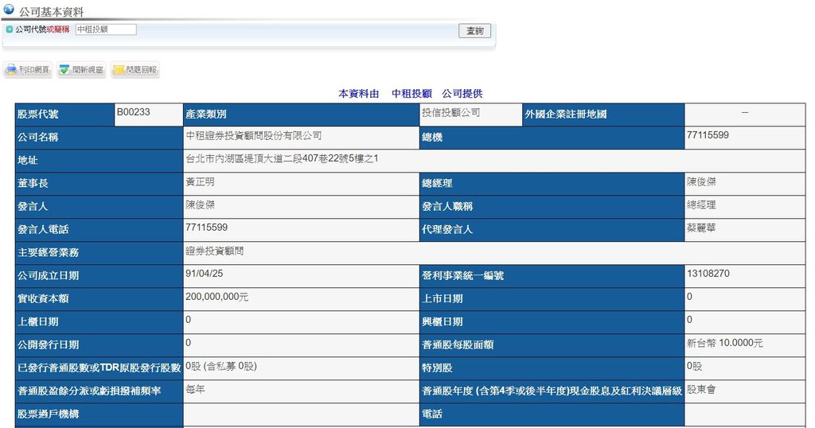Screen dimensions: 815x428
Task: Select company name 中租證券投資顧問股份有限公司
Action: pos(254,135)
